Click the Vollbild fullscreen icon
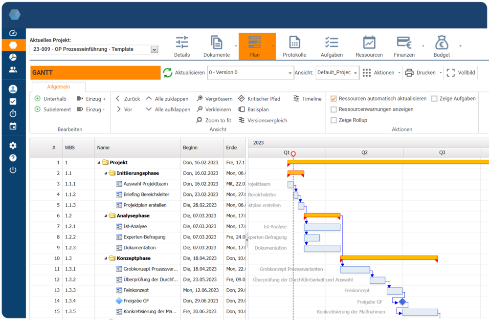 point(450,73)
